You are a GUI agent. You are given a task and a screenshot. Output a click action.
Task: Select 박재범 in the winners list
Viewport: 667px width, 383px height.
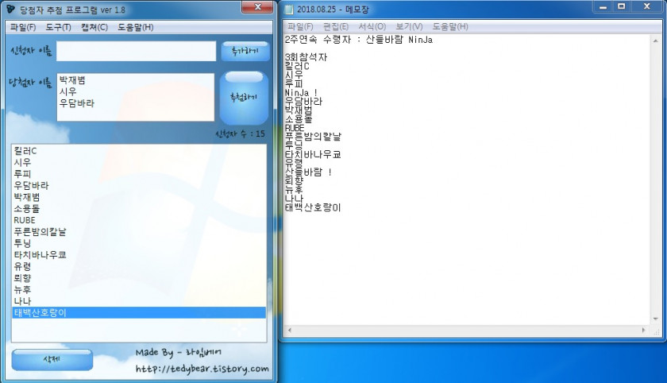click(72, 80)
